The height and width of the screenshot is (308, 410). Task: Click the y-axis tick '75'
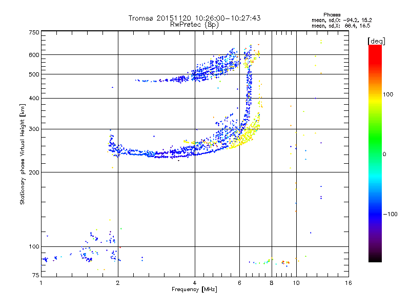[x=36, y=275]
